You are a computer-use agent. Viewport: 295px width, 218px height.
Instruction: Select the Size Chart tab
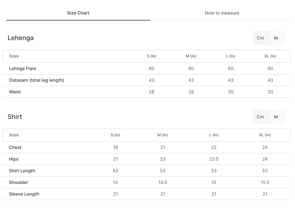pyautogui.click(x=78, y=13)
